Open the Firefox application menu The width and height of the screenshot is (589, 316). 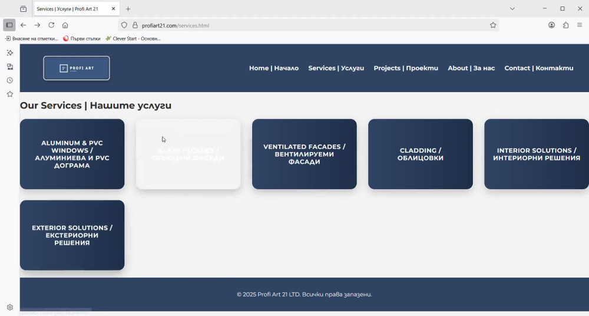click(x=580, y=25)
